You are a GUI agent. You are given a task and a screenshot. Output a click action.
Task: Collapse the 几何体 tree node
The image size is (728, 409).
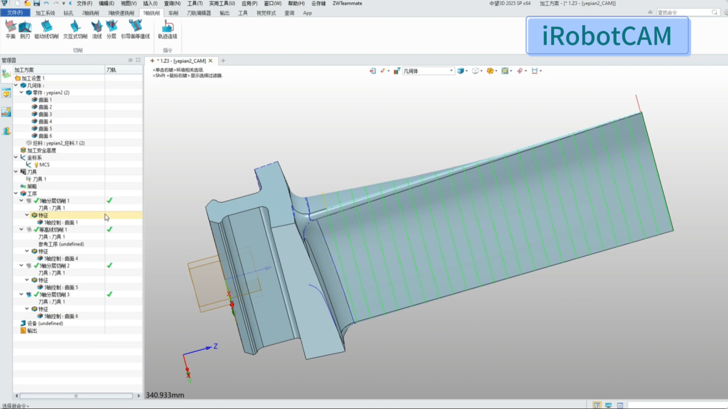point(16,85)
